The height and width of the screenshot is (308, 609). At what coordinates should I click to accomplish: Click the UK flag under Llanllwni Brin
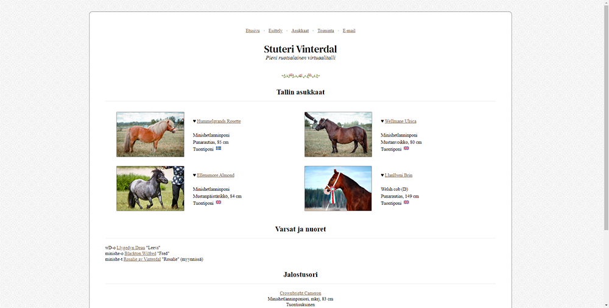(x=406, y=202)
